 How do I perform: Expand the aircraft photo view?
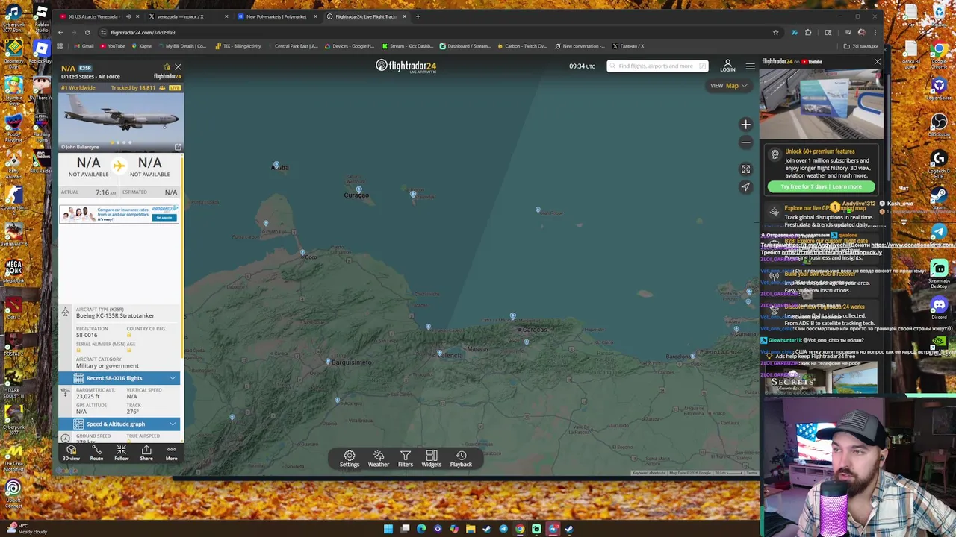tap(178, 147)
